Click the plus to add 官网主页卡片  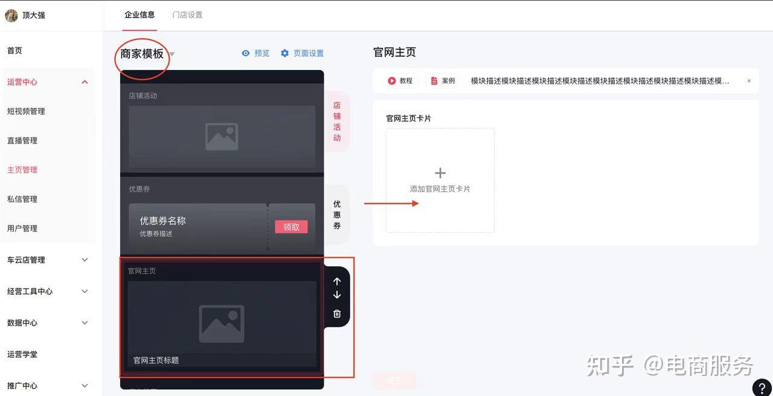click(x=440, y=173)
